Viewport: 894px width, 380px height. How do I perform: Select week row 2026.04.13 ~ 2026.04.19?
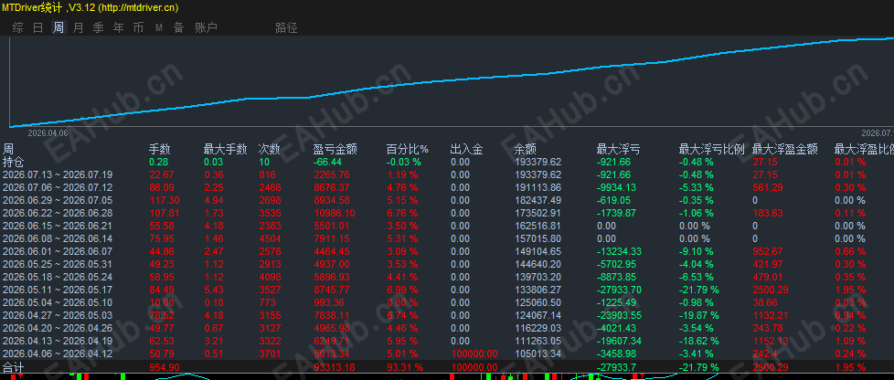pos(58,342)
